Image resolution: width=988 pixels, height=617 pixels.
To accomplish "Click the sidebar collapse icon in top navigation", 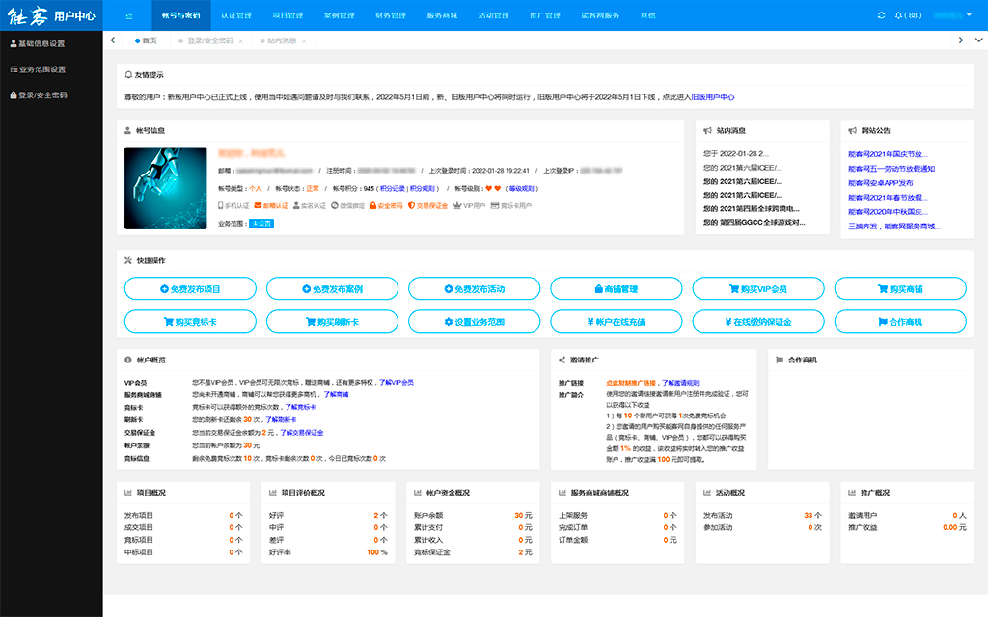I will click(x=129, y=15).
